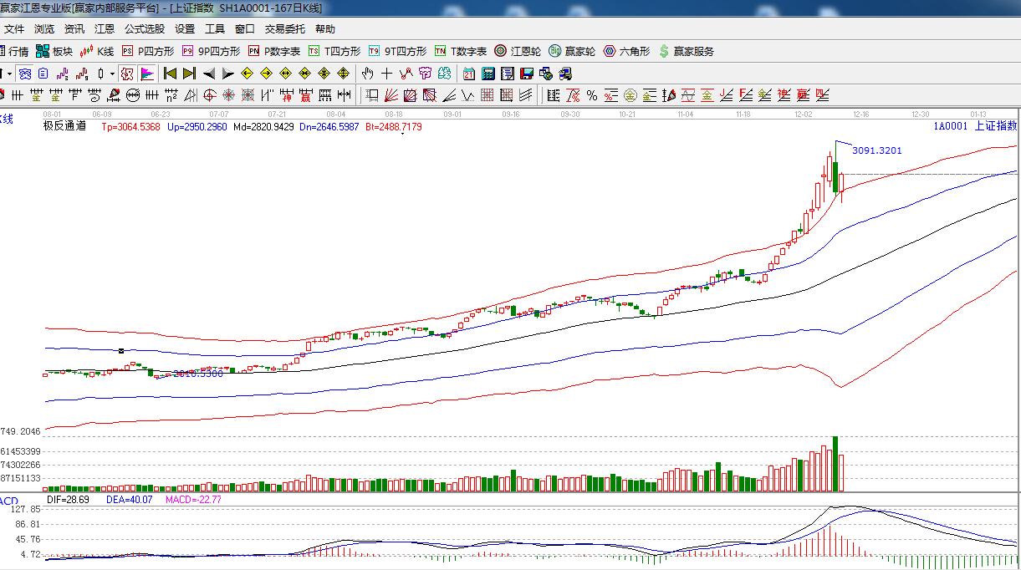Click the percent sign drawing tool

tap(592, 95)
